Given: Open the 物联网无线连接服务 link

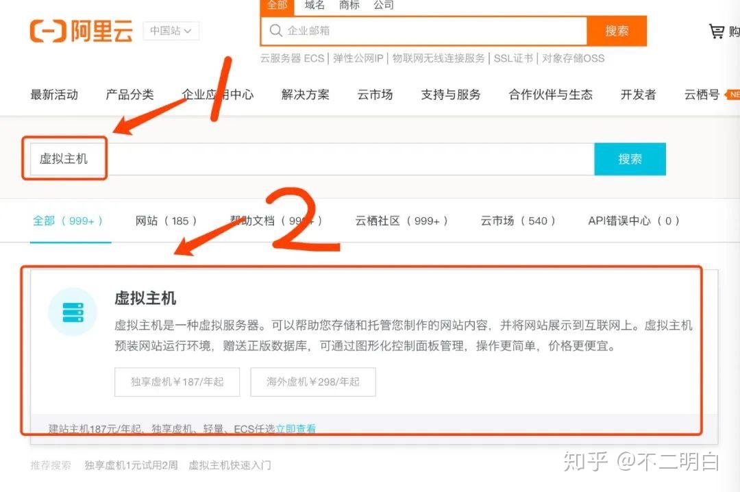Looking at the screenshot, I should click(439, 58).
